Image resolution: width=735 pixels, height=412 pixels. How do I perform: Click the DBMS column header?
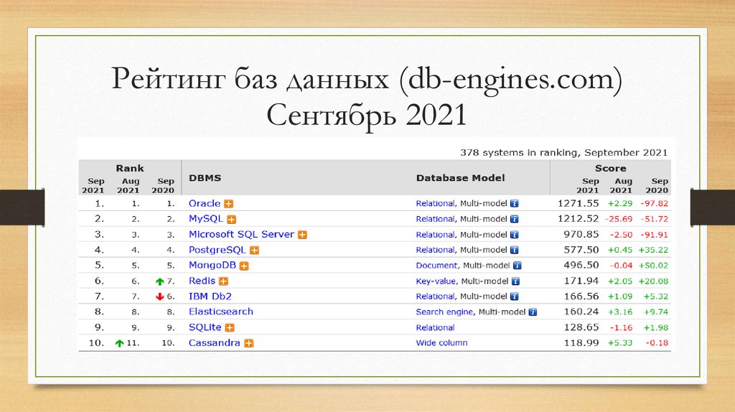205,178
